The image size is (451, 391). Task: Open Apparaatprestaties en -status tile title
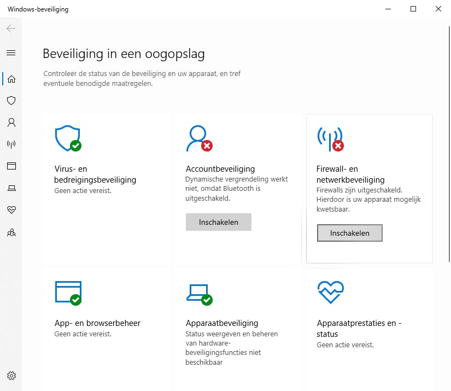point(359,329)
